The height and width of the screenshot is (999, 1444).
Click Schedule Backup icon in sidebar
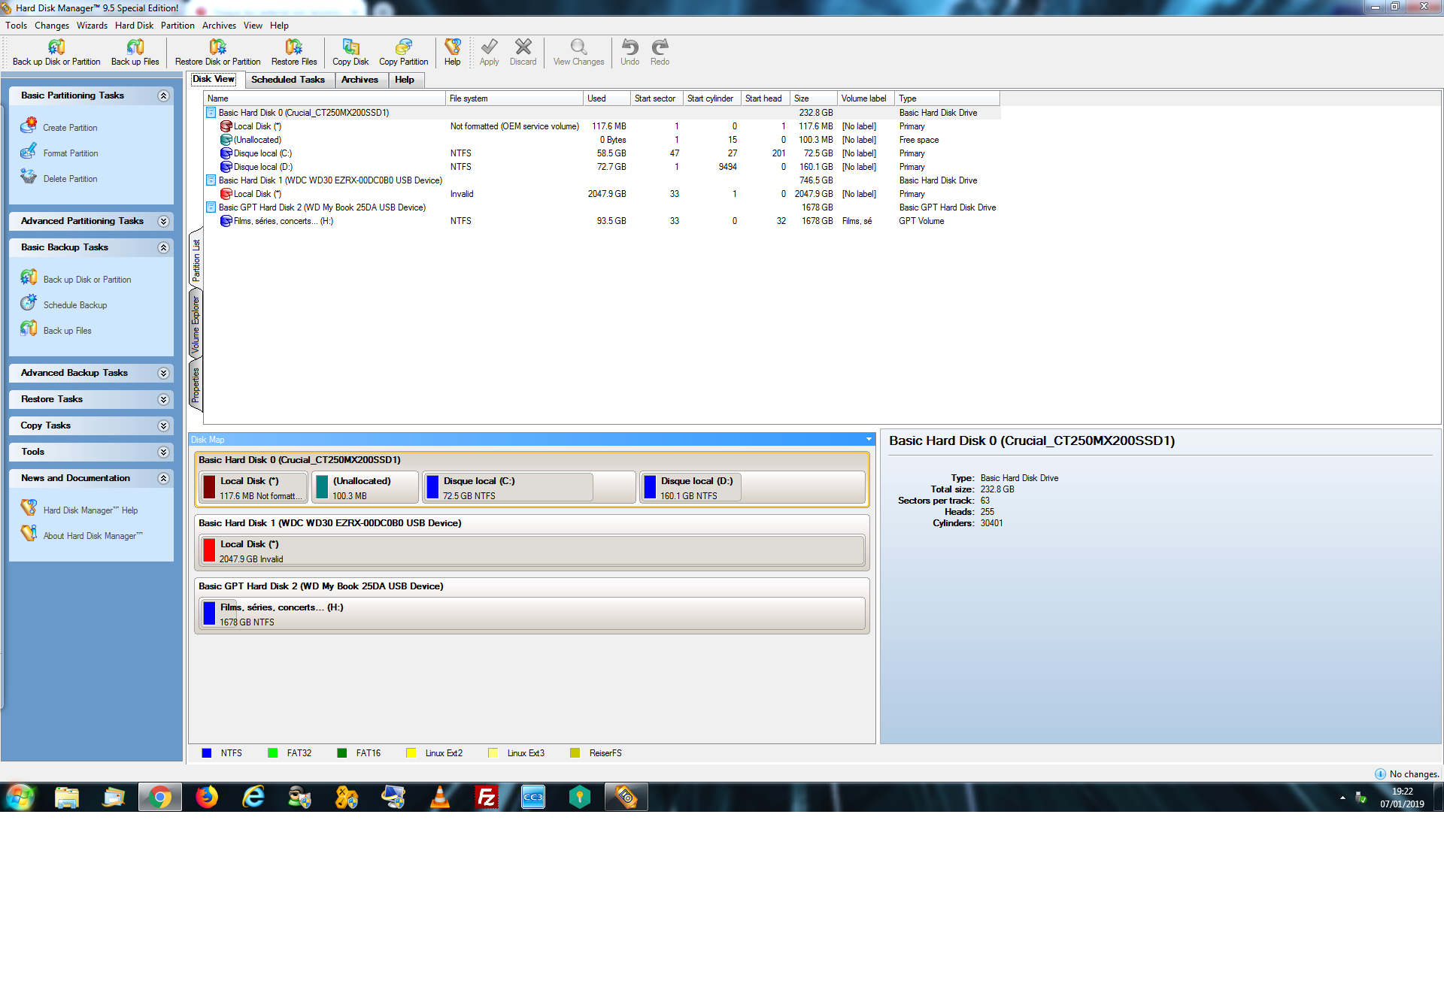[29, 303]
